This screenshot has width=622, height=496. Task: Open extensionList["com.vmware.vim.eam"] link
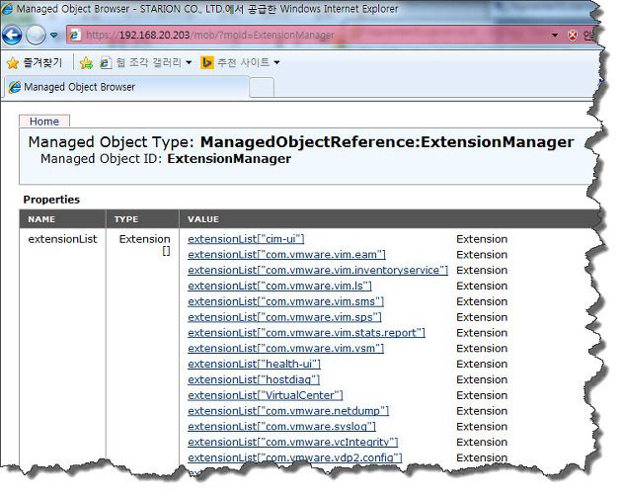(x=286, y=255)
